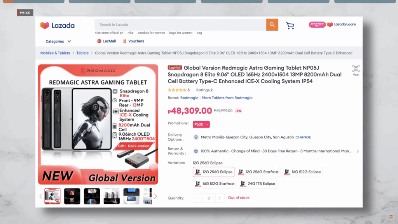
Task: Show next product thumbnails with right arrow
Action: [155, 196]
